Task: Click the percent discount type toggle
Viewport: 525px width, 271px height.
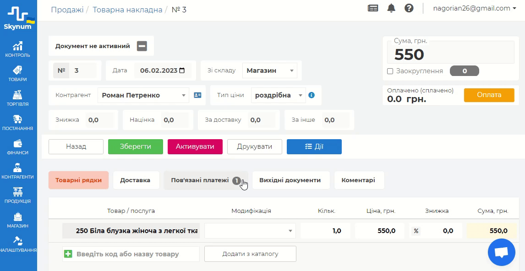Action: point(416,231)
